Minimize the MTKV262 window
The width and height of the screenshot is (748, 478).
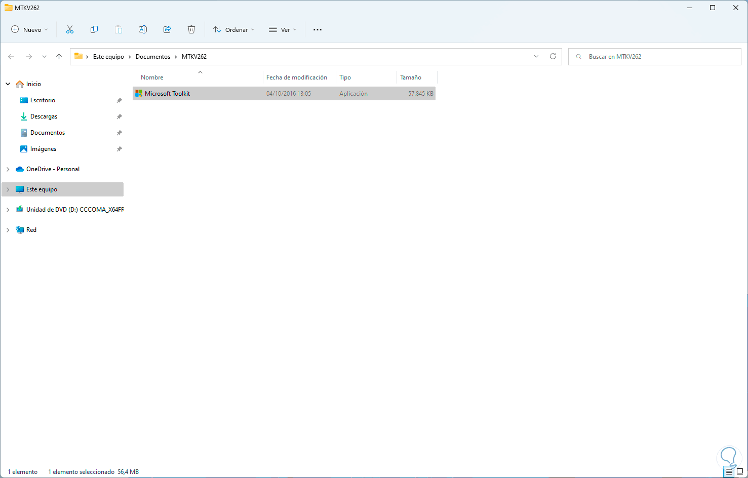690,8
